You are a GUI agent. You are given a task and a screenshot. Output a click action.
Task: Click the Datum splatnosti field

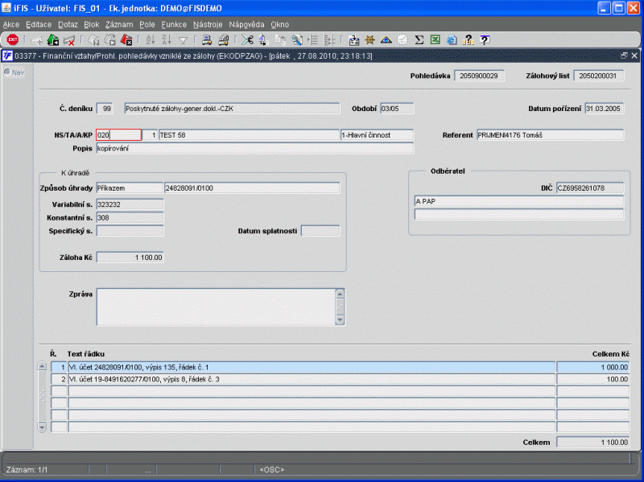pos(320,231)
